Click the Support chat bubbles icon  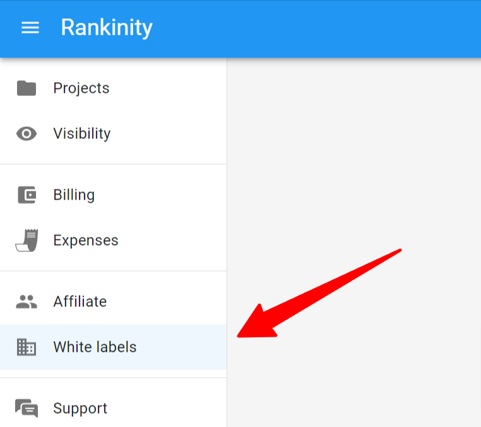[x=27, y=408]
